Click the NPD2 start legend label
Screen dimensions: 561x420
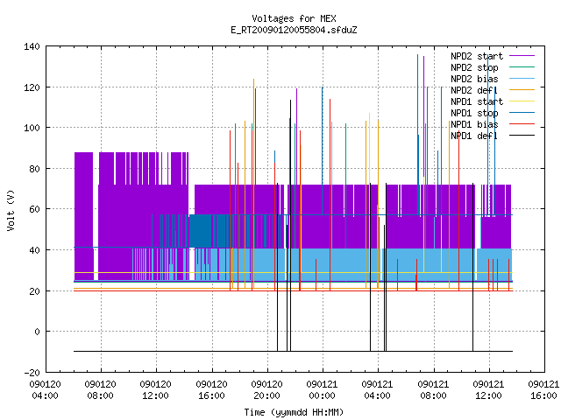point(477,56)
